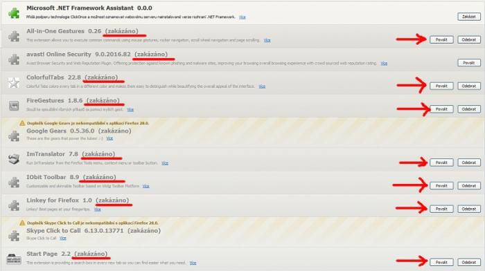Remove ImTranslator using Odebrat
Screen dimensions: 485x271
pyautogui.click(x=469, y=162)
